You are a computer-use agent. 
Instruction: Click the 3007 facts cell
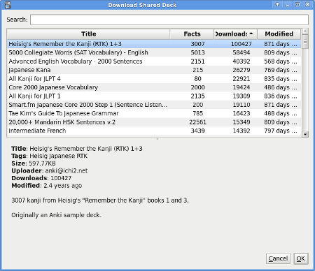[197, 44]
